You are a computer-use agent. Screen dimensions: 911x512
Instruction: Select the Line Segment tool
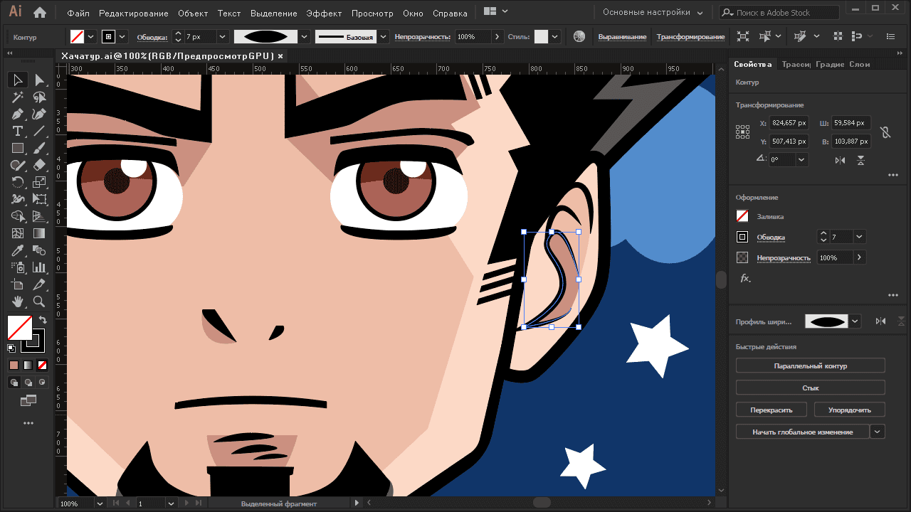coord(39,132)
